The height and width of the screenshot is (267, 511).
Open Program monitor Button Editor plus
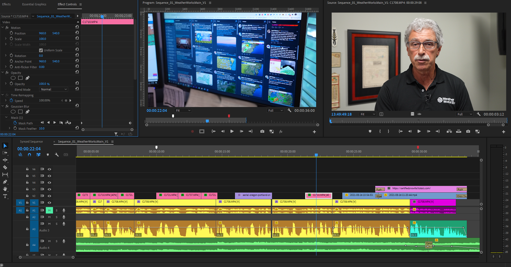(x=314, y=132)
